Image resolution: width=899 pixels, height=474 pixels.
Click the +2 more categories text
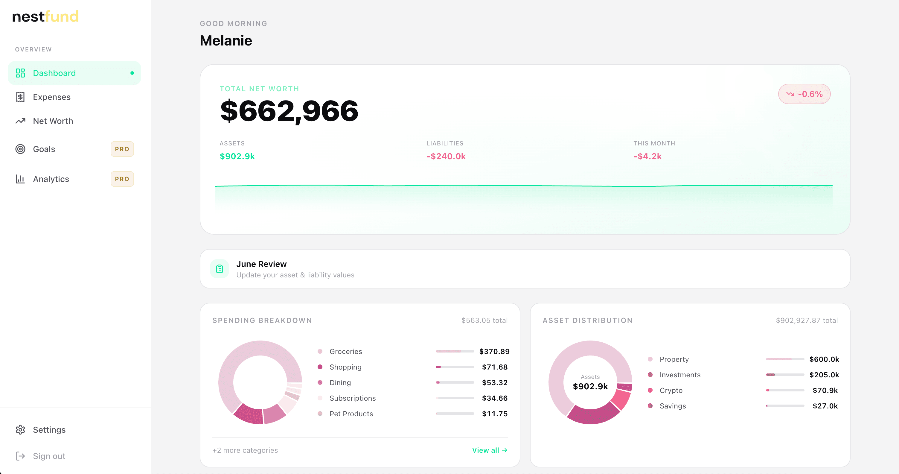[245, 450]
